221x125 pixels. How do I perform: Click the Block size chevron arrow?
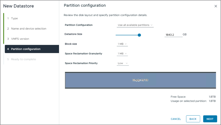[x=126, y=44]
